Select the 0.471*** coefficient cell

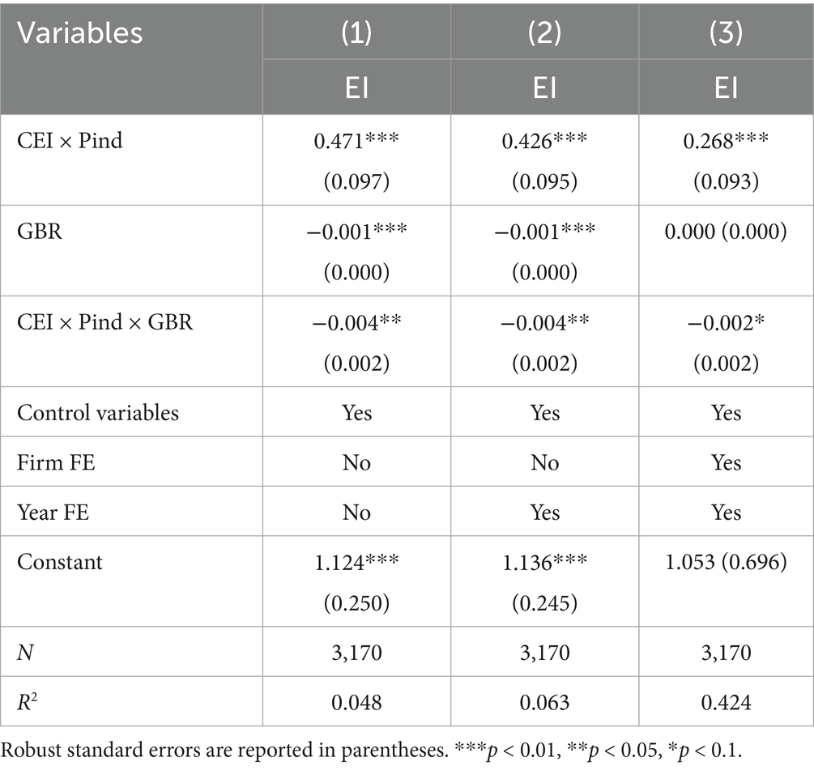tap(356, 141)
